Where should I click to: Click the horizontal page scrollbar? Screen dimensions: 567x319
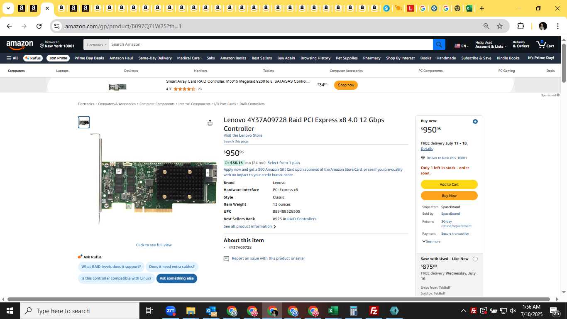[x=279, y=299]
